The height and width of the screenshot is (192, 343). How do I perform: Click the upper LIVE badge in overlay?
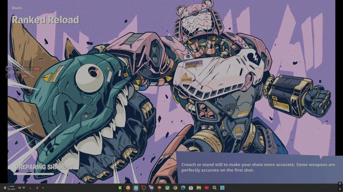36,69
